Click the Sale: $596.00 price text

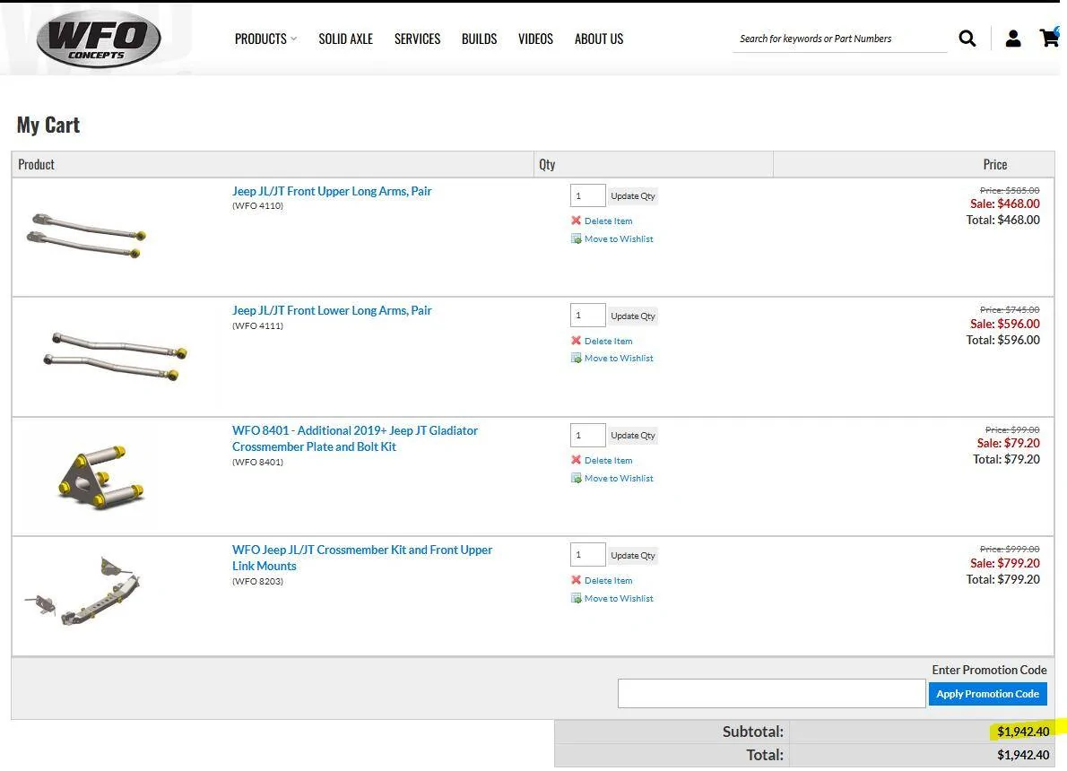click(1004, 324)
